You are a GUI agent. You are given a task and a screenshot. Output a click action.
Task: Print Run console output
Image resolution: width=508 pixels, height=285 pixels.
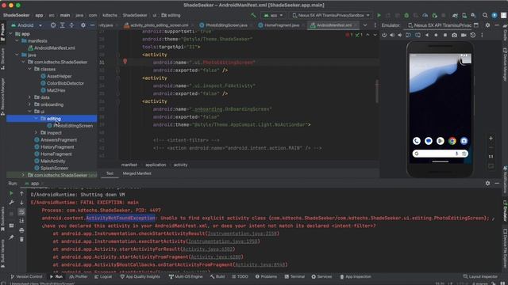(x=21, y=230)
